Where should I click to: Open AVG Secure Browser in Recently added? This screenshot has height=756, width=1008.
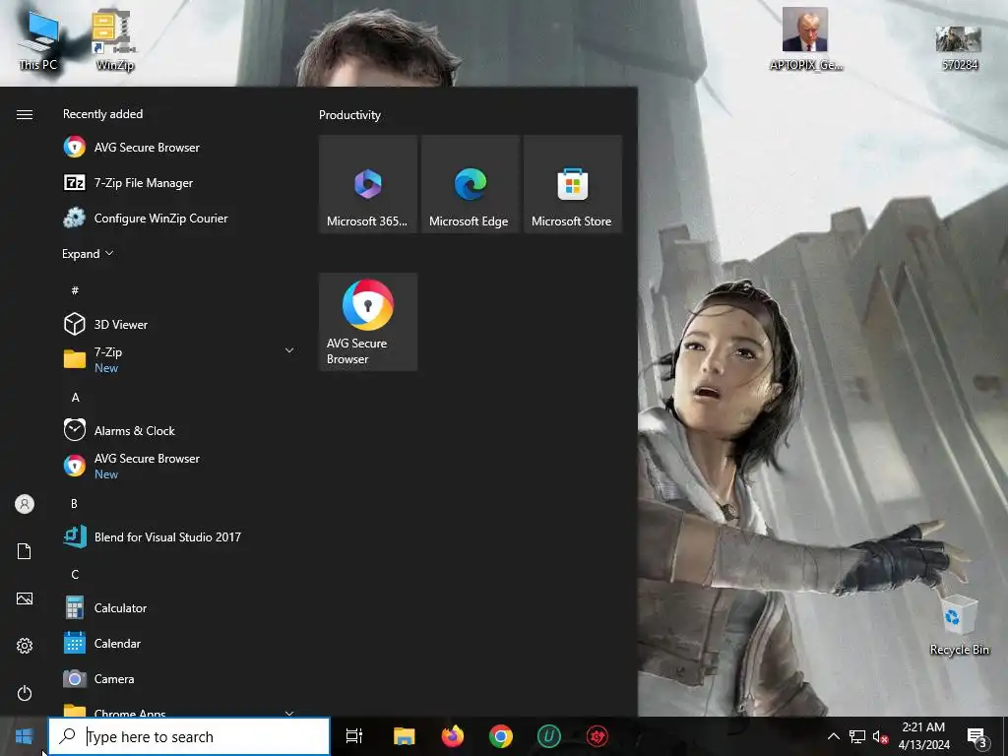[177, 148]
